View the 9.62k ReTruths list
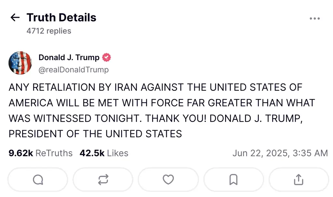 coord(41,153)
